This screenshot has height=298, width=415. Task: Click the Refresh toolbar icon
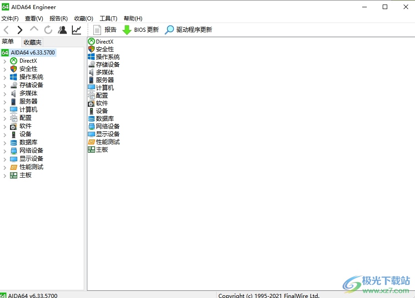tap(48, 30)
